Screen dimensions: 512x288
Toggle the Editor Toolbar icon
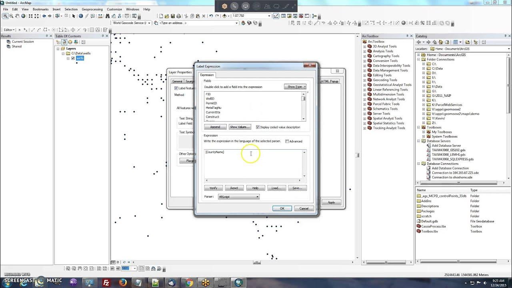(276, 16)
